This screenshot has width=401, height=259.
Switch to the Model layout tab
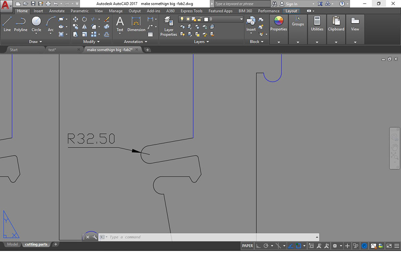click(13, 244)
